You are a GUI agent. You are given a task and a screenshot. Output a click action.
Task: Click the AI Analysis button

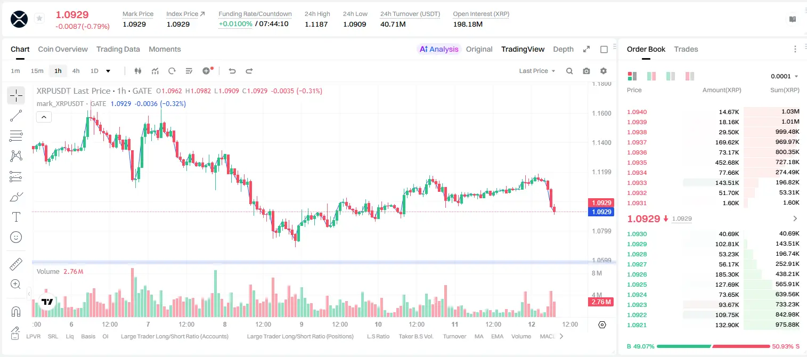(x=438, y=49)
